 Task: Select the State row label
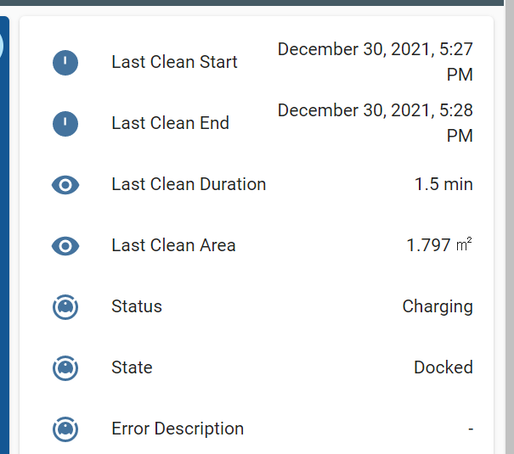132,367
